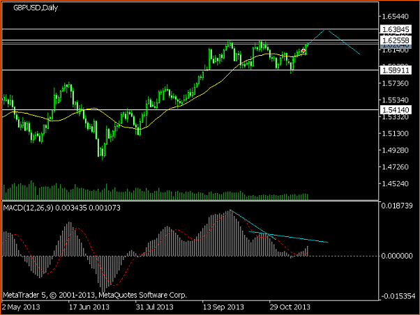
Task: Click the 17 Jun 2013 date label
Action: coord(89,307)
